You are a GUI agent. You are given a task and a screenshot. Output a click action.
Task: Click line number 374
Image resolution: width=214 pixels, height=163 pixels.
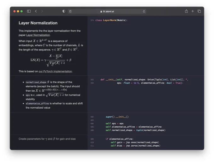tap(92, 20)
